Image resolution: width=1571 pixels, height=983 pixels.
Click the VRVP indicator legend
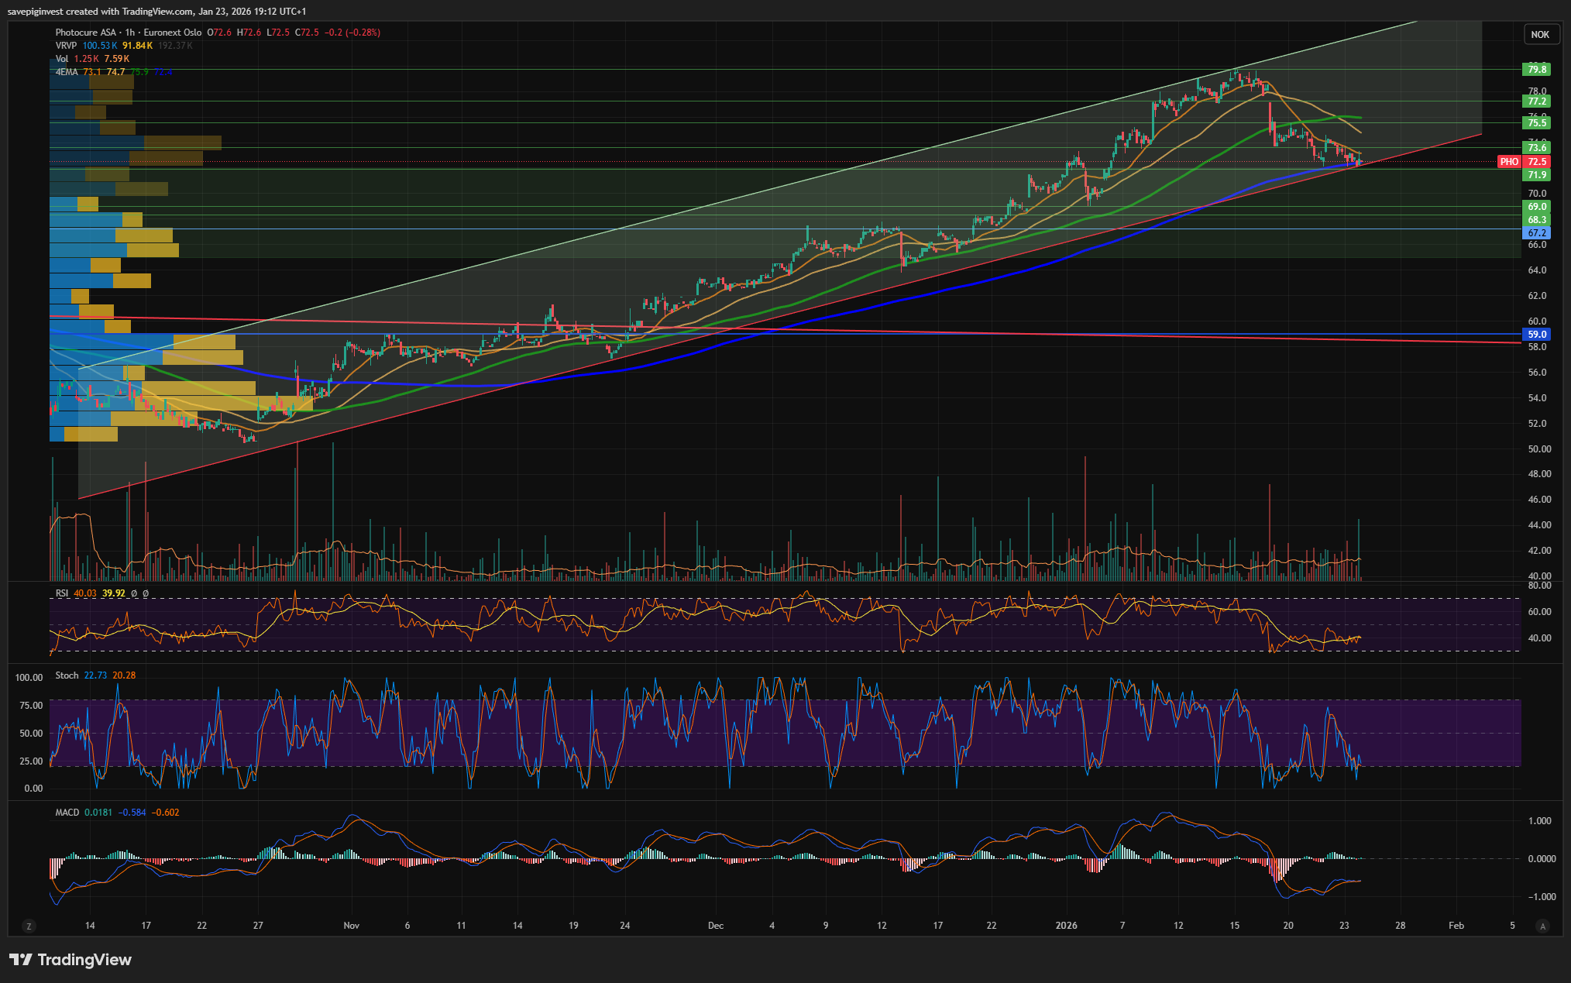pos(66,46)
